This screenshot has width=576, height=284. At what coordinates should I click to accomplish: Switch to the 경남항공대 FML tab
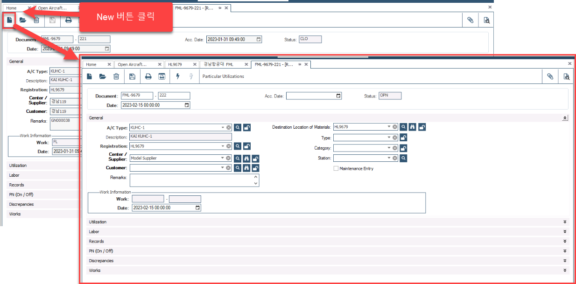tap(218, 64)
